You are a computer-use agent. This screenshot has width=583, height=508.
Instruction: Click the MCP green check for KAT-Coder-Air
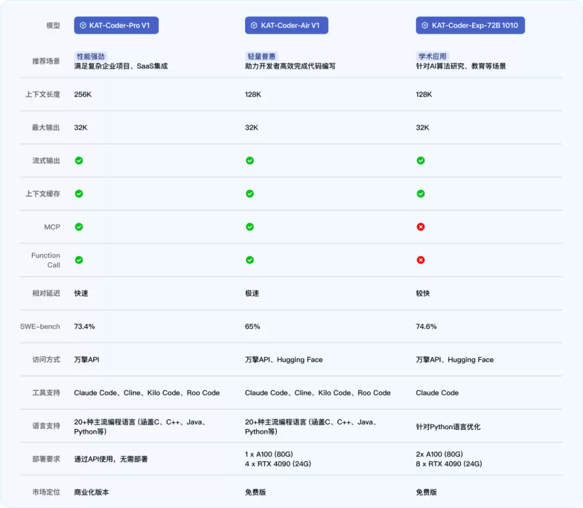click(x=249, y=227)
